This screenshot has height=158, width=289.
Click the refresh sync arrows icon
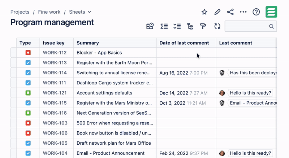[217, 26]
